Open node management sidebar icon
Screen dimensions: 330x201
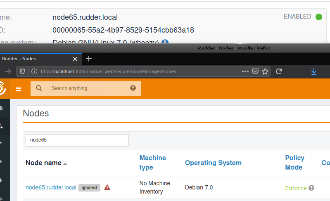(1, 126)
